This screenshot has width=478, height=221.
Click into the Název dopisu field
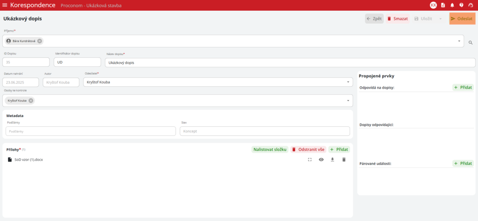pyautogui.click(x=289, y=62)
